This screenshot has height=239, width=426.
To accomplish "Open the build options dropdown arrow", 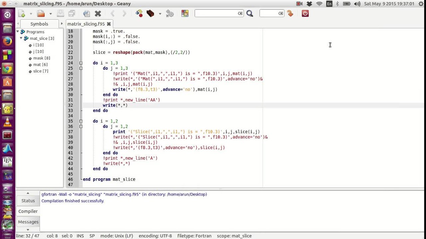I will (x=160, y=14).
